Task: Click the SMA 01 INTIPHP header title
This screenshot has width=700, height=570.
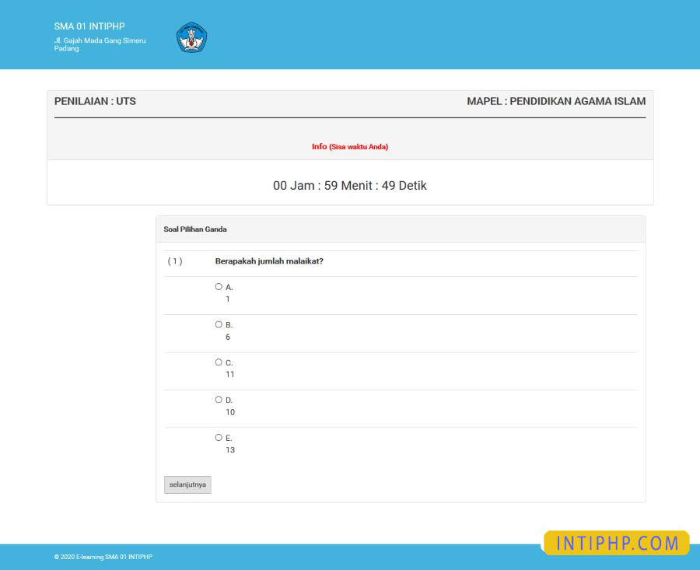Action: click(88, 26)
